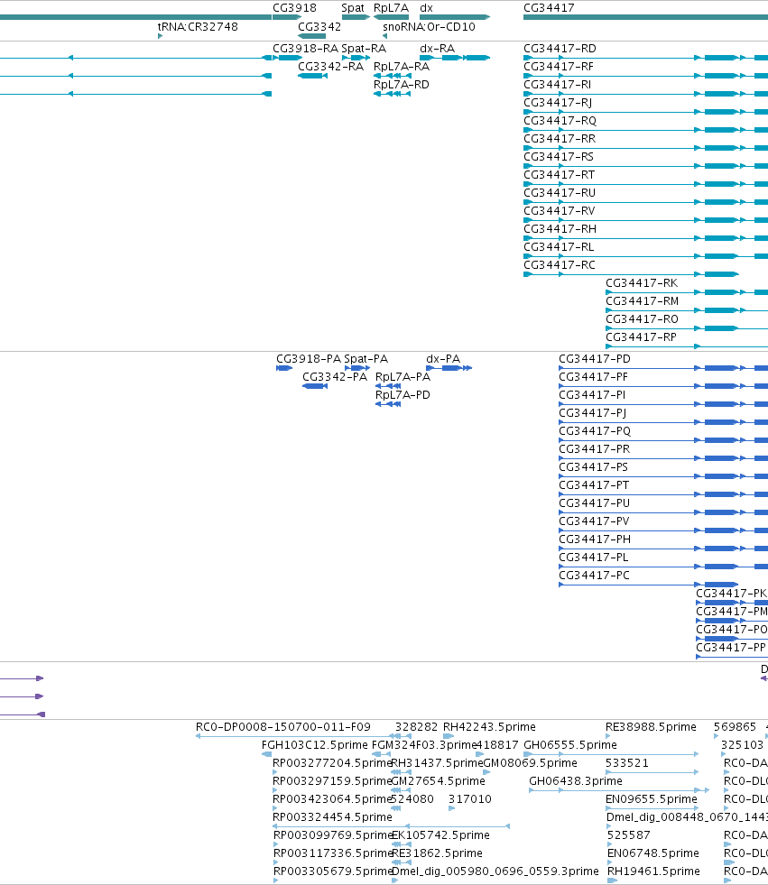Click transcript CG34417-RV
The height and width of the screenshot is (885, 768).
(x=559, y=211)
